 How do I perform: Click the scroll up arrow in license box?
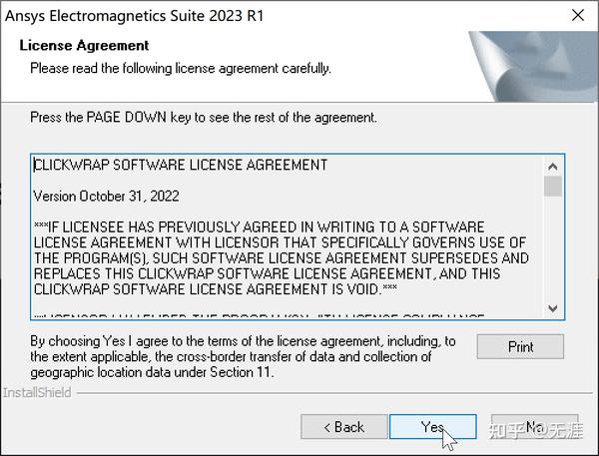coord(553,167)
